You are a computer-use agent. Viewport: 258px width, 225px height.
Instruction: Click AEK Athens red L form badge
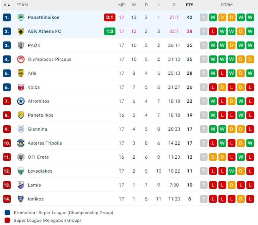[x=213, y=31]
